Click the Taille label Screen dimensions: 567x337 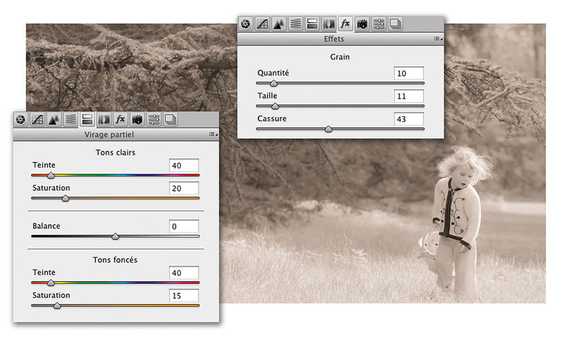point(267,96)
